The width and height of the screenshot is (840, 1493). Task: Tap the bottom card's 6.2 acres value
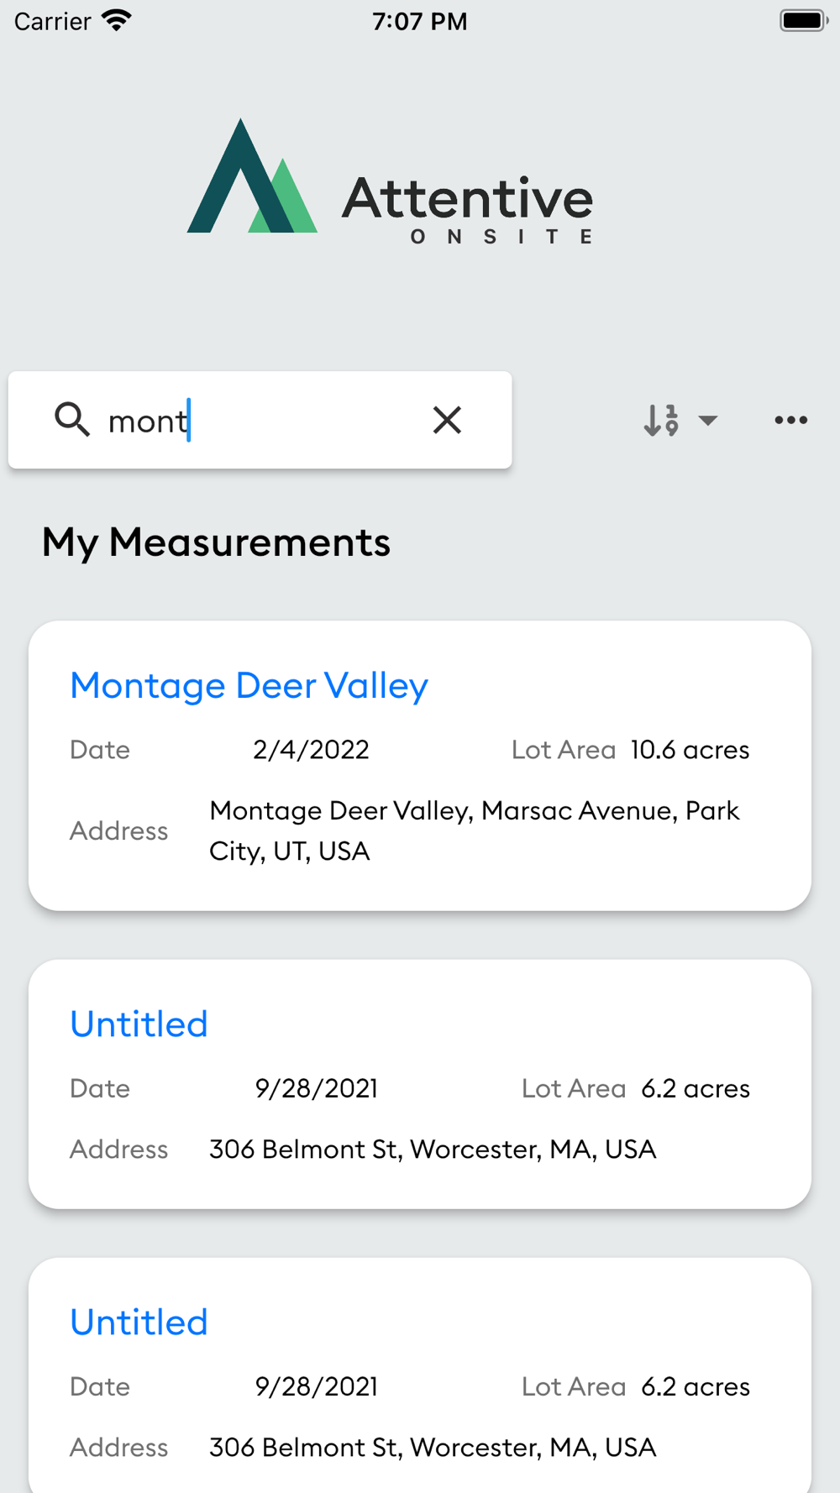[x=695, y=1386]
